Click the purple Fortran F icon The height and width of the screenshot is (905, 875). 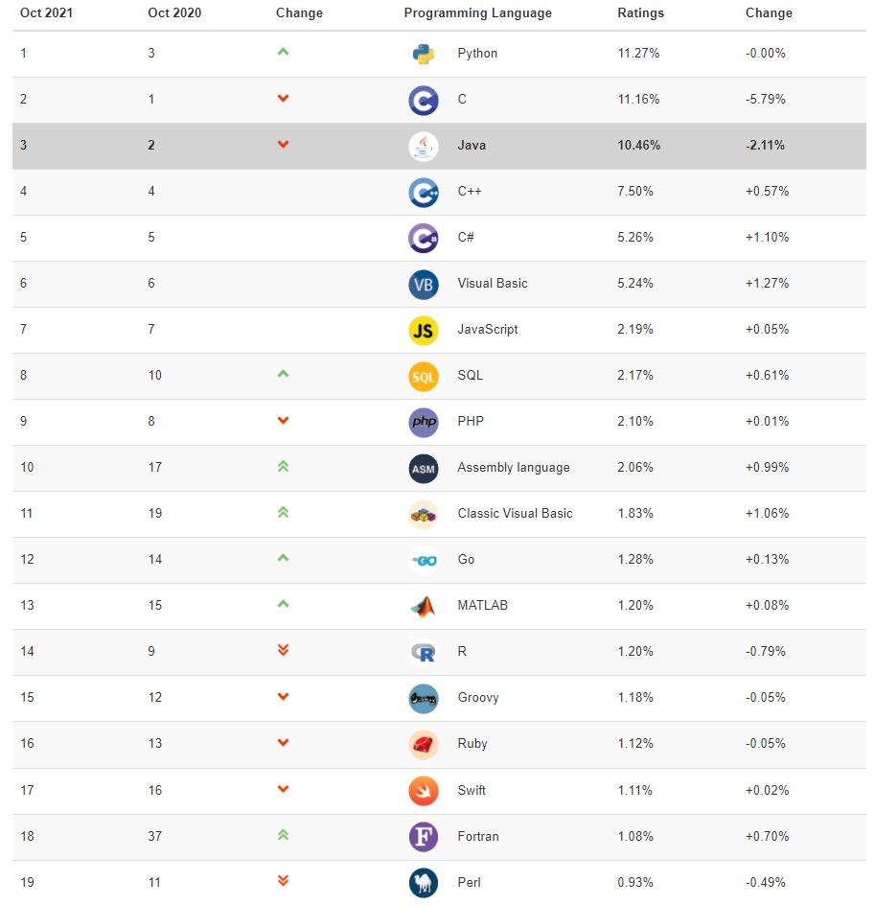[424, 837]
